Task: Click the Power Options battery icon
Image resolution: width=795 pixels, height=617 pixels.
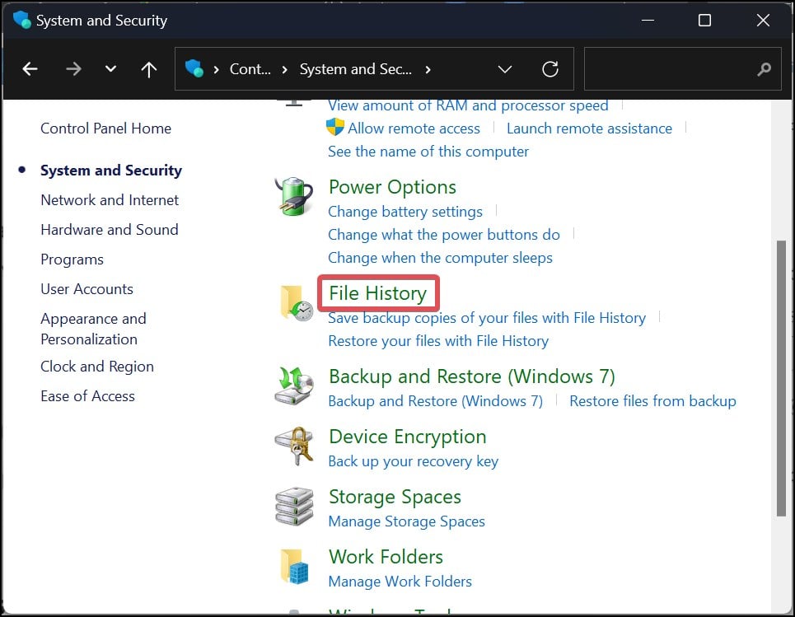Action: click(x=294, y=196)
